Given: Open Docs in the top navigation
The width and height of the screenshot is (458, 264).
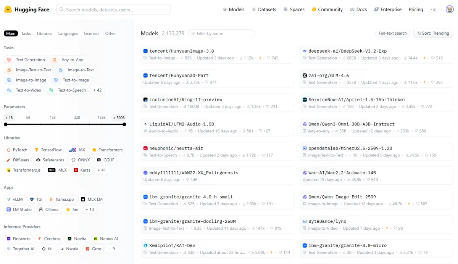Looking at the screenshot, I should [358, 10].
